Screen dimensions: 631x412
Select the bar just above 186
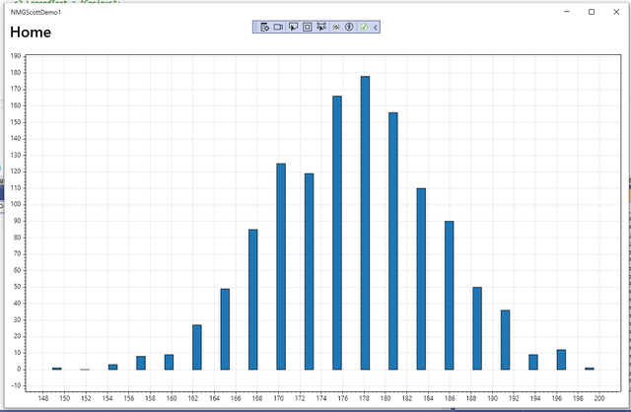(x=449, y=295)
